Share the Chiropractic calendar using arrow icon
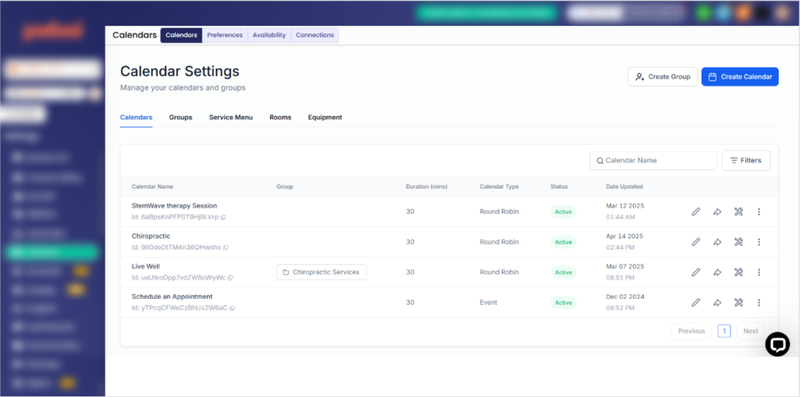 [717, 242]
